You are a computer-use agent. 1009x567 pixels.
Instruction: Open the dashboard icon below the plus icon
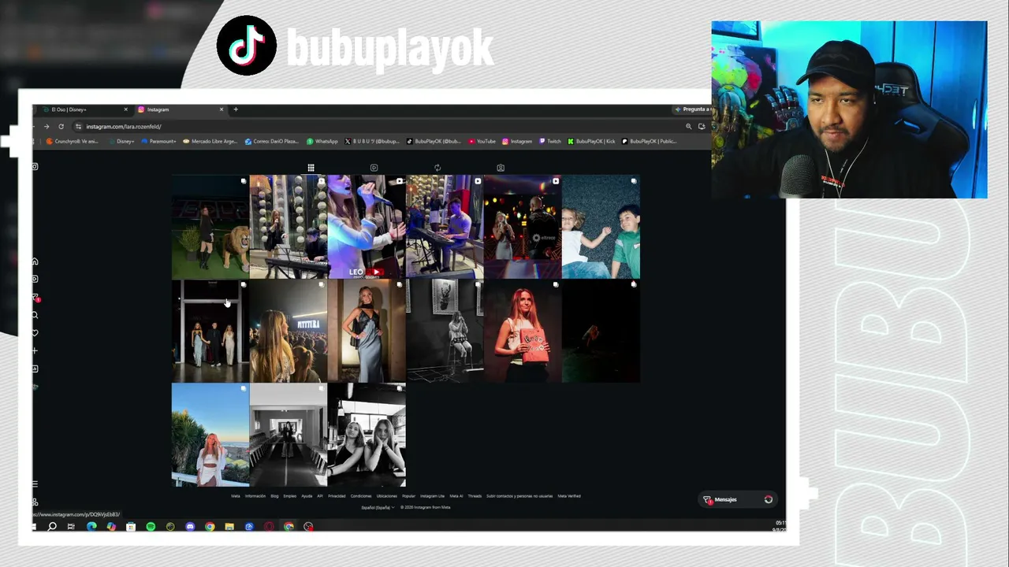coord(35,369)
